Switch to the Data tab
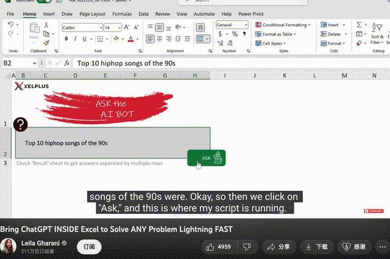Image resolution: width=390 pixels, height=259 pixels. pyautogui.click(x=144, y=14)
